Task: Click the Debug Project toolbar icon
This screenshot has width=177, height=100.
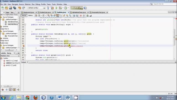Action: point(60,8)
